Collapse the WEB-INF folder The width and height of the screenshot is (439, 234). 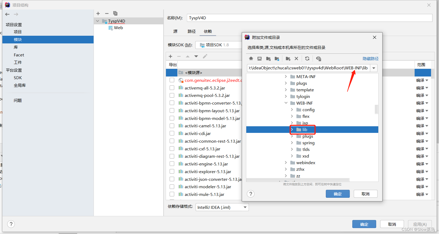tap(286, 103)
